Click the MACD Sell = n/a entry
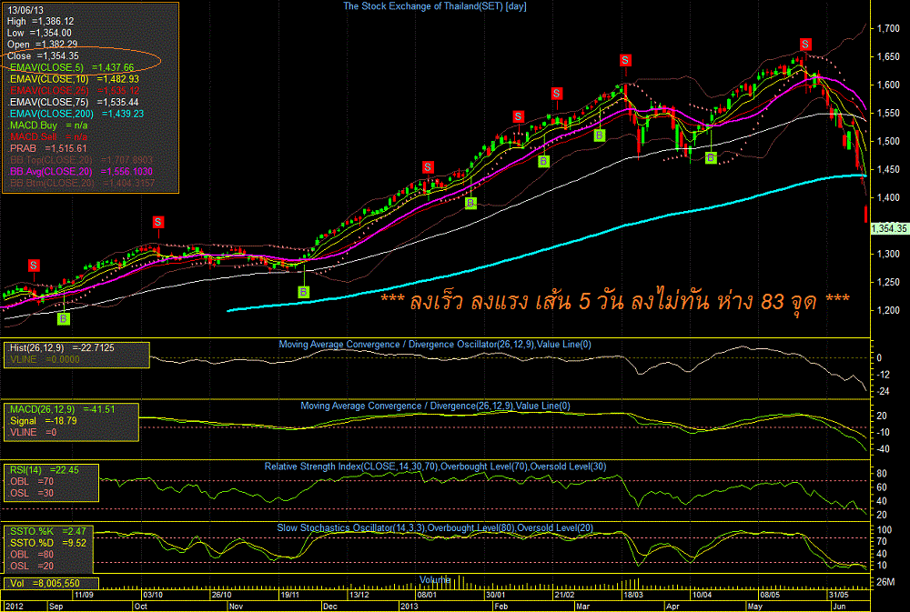The image size is (910, 612). click(49, 137)
